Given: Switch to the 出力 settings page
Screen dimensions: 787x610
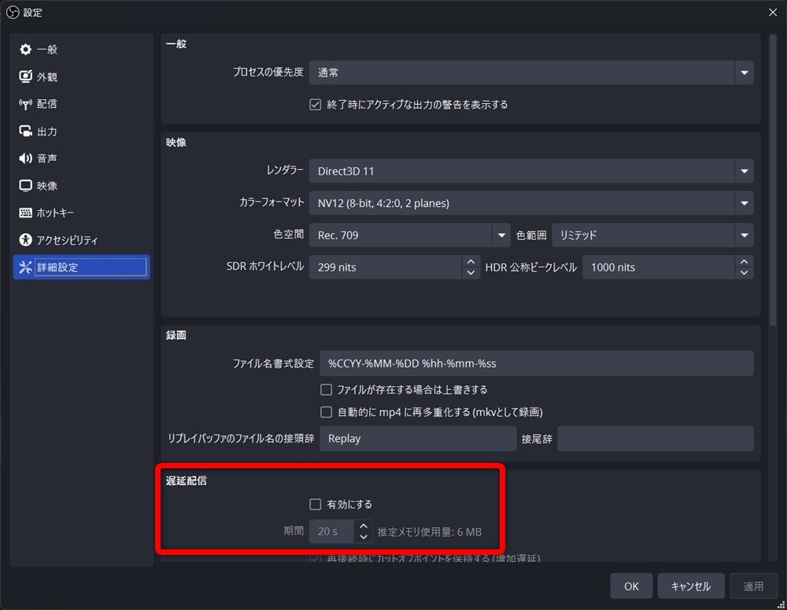Looking at the screenshot, I should point(81,131).
